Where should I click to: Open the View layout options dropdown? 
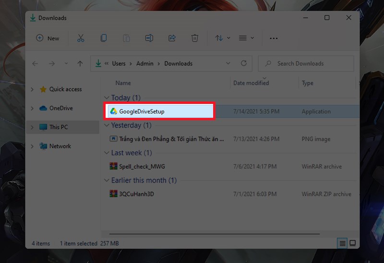coord(246,38)
